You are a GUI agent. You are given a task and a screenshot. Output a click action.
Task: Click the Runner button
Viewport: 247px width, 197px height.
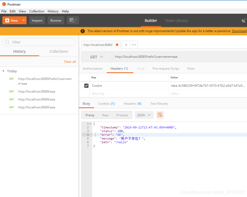tap(56, 20)
